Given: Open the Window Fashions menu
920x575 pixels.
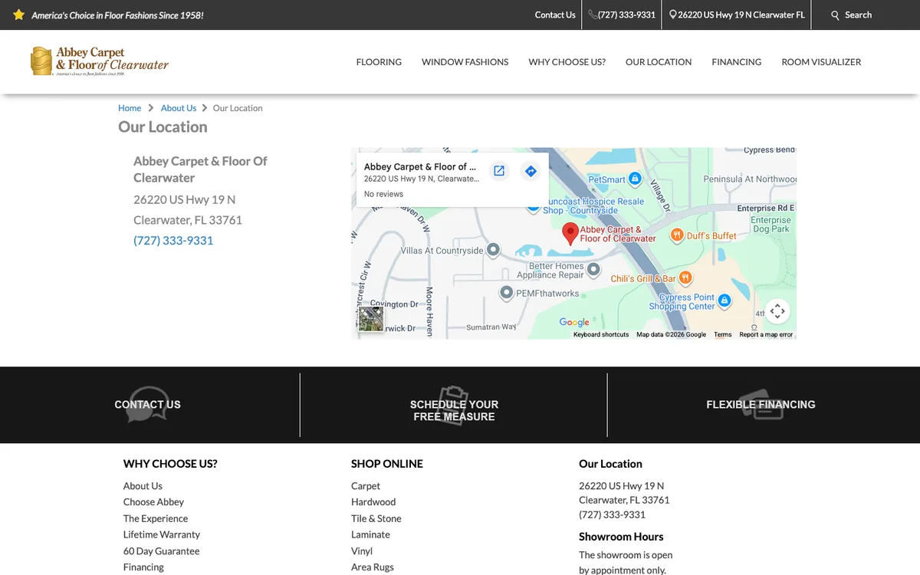Looking at the screenshot, I should tap(465, 62).
